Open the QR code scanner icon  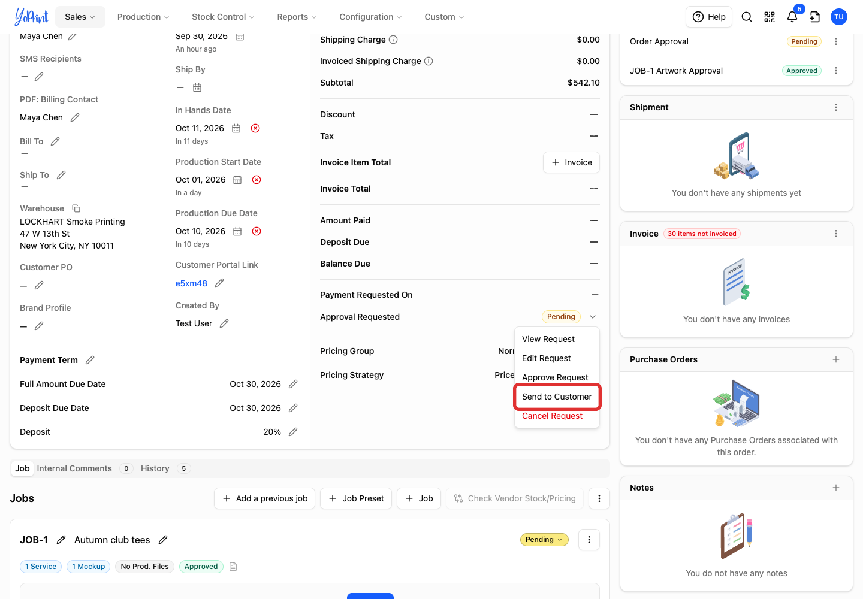click(770, 17)
